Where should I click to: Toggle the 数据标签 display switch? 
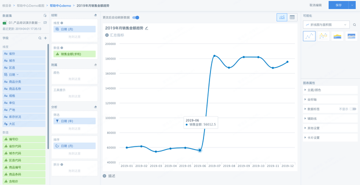[x=352, y=109]
